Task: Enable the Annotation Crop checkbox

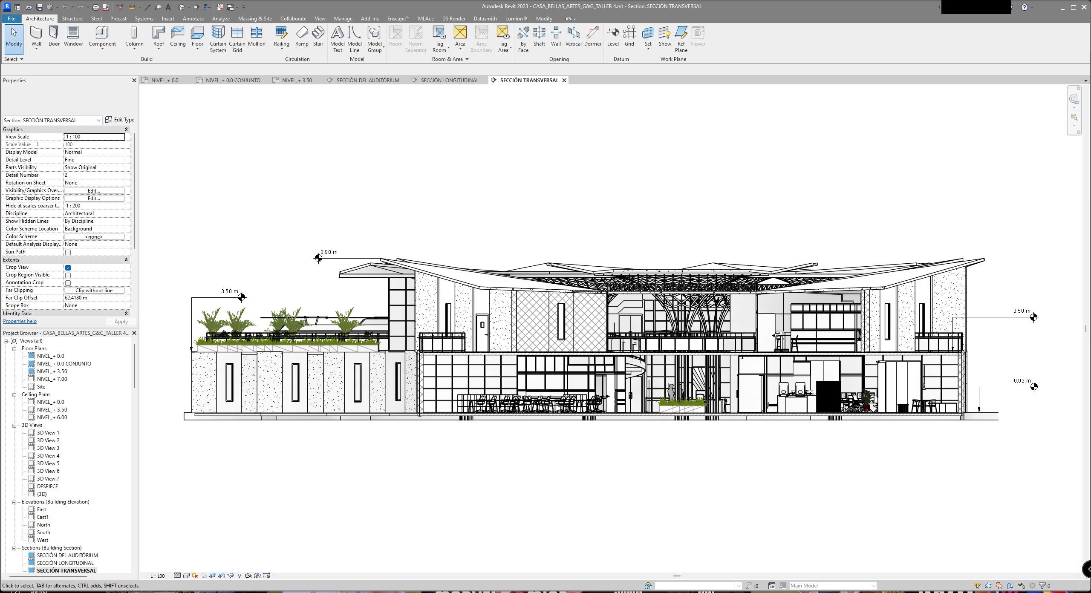Action: click(x=68, y=283)
